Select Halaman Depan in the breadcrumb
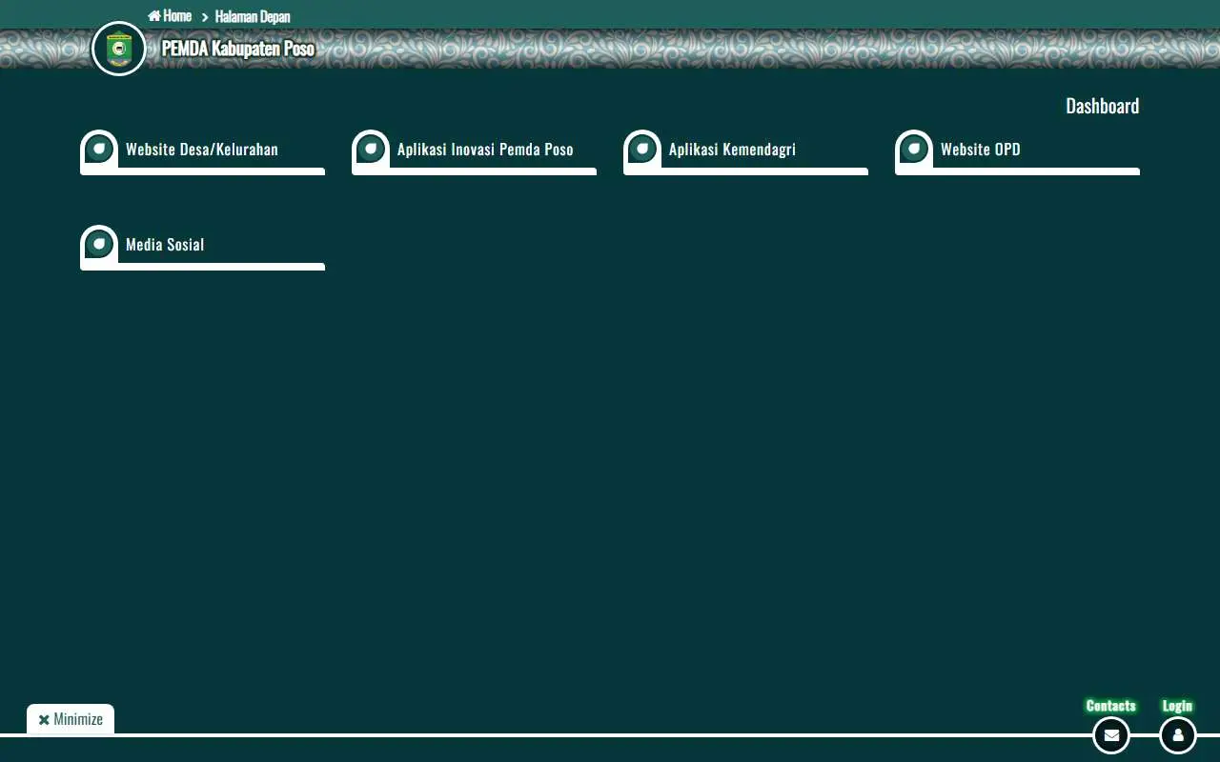 (253, 16)
